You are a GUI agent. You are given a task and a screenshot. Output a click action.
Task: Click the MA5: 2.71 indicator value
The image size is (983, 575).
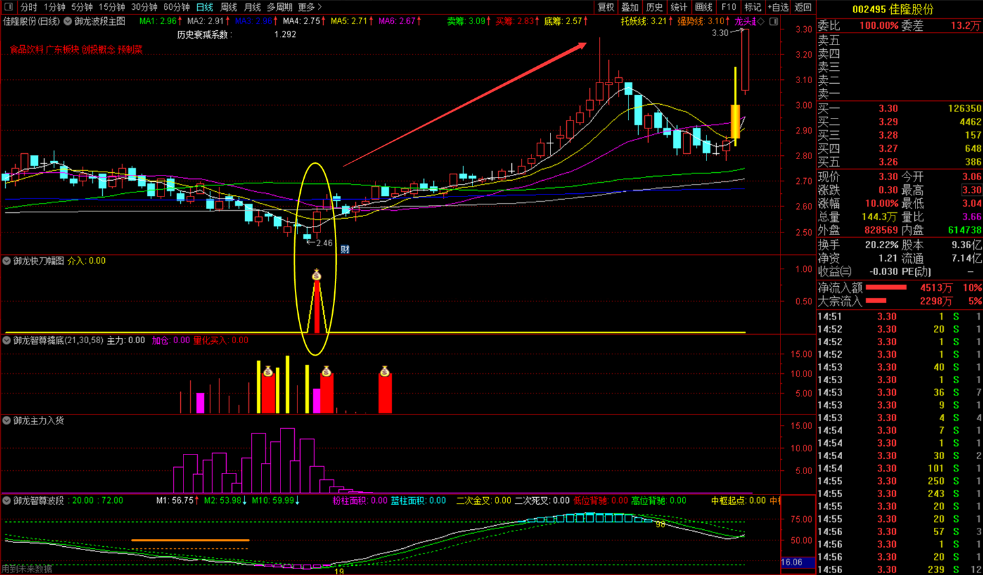352,21
